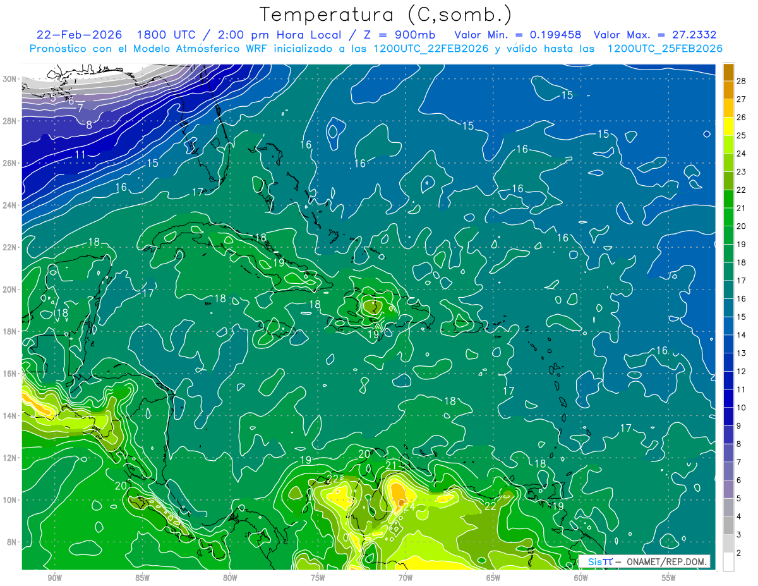Click the "20N" latitude axis label

tap(11, 290)
